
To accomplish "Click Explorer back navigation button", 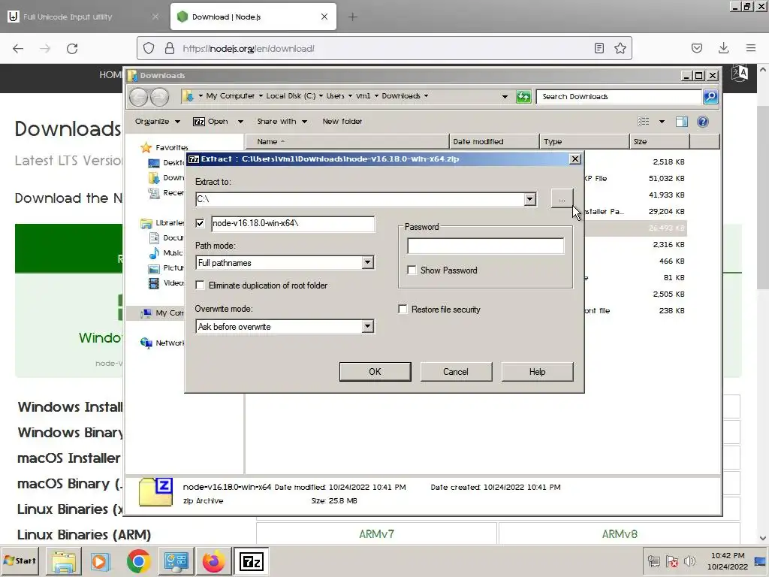I will pos(139,97).
